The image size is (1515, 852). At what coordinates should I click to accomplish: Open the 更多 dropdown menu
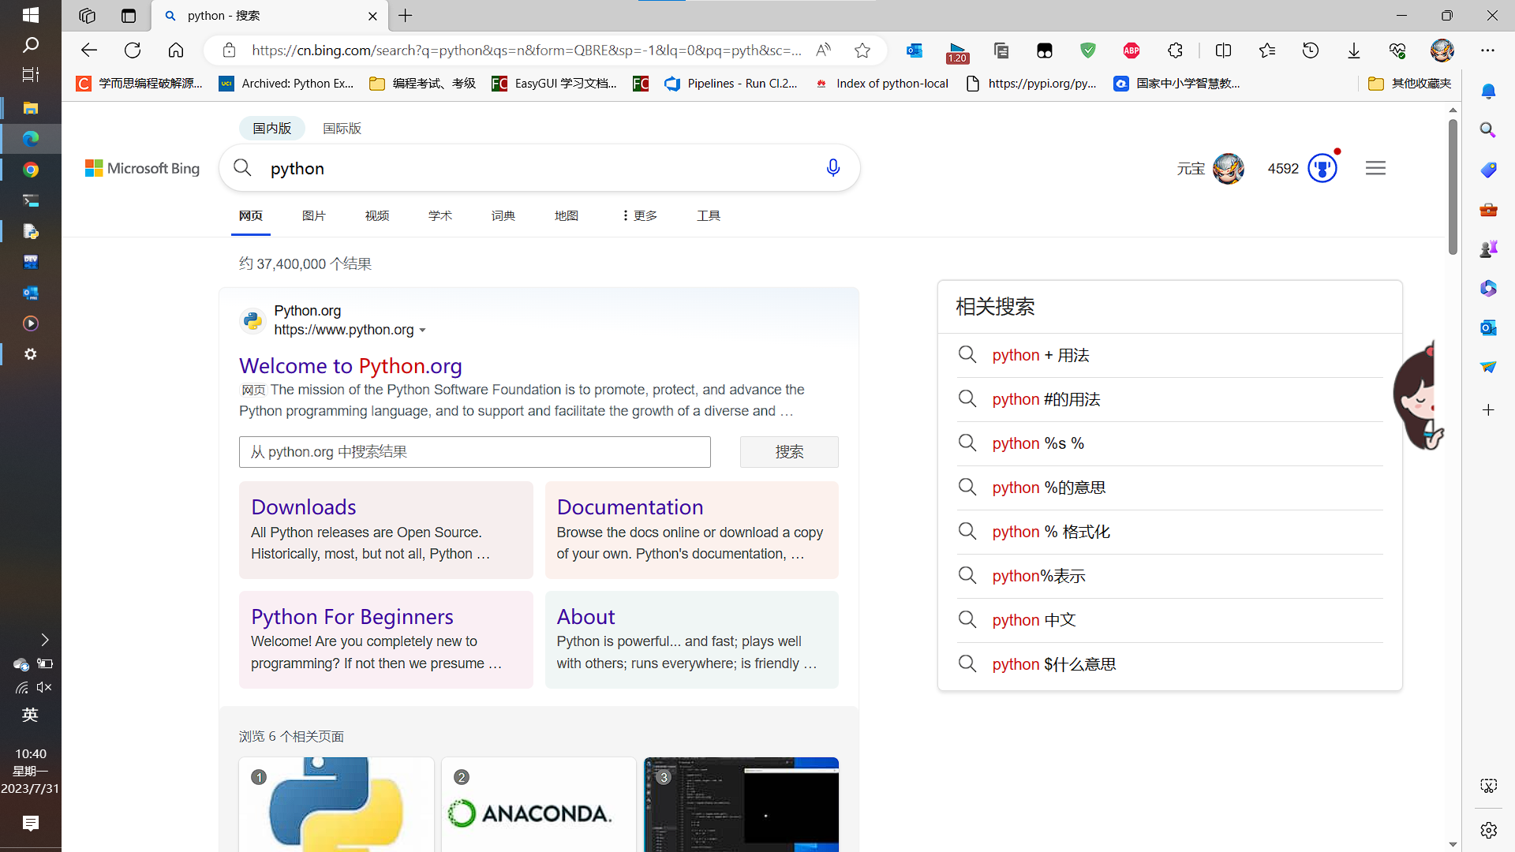click(640, 215)
